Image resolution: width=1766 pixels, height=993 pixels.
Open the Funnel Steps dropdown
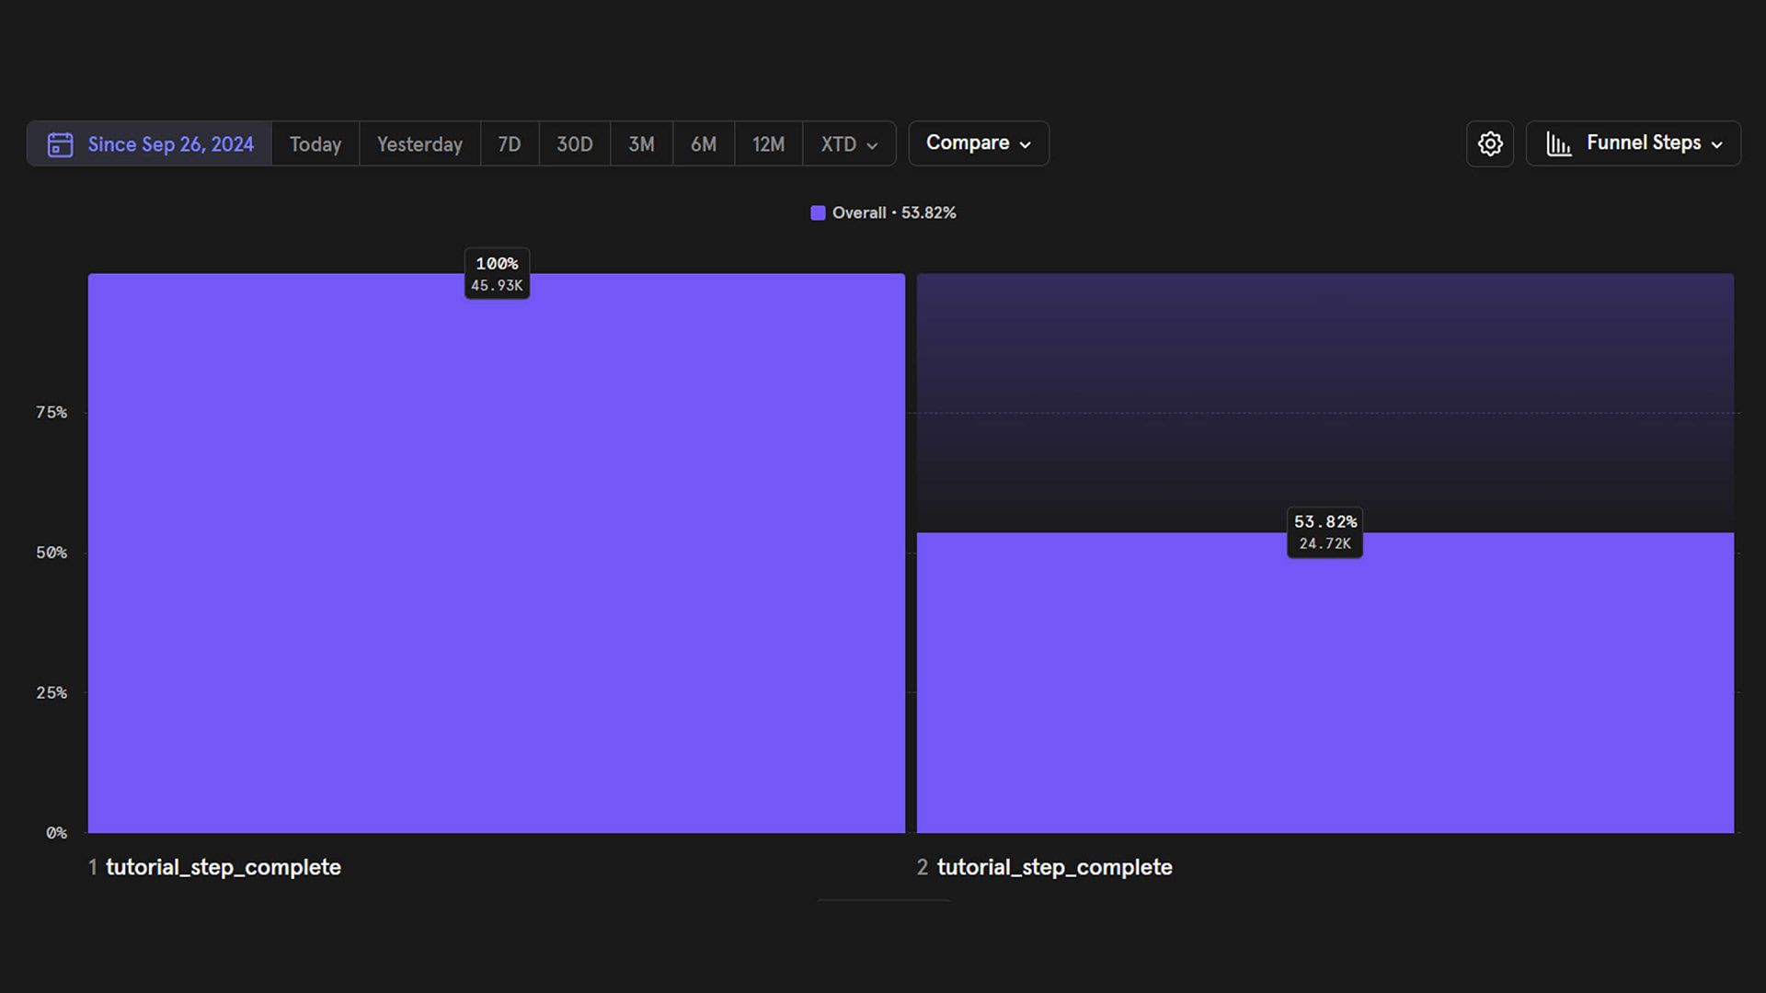1634,143
